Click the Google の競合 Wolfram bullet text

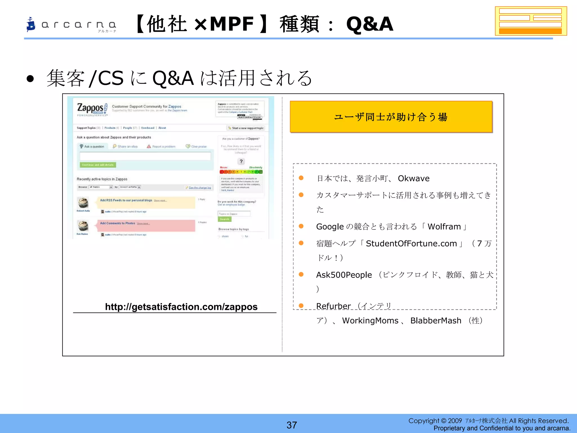tap(392, 227)
